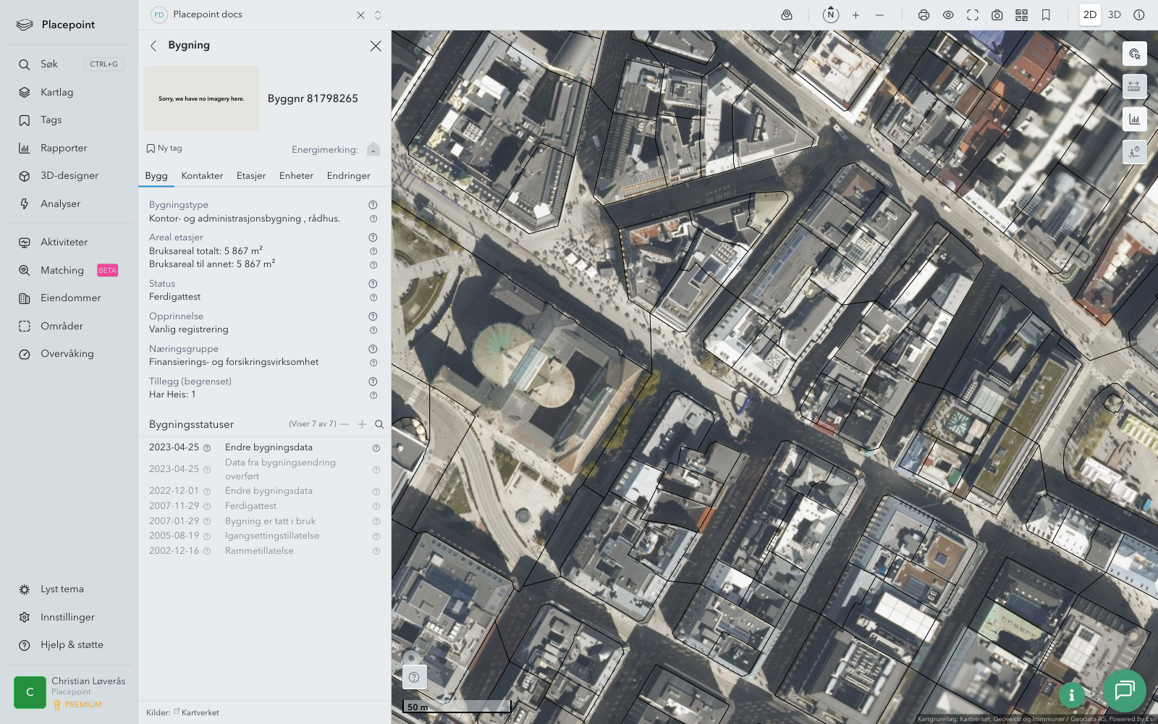The image size is (1158, 724).
Task: Toggle map visibility eye icon
Action: click(948, 15)
